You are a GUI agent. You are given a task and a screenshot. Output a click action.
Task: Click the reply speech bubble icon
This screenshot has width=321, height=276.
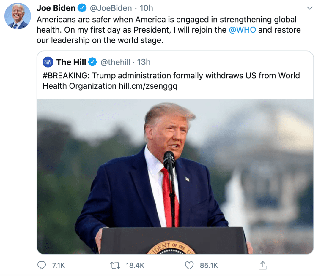[x=42, y=265]
